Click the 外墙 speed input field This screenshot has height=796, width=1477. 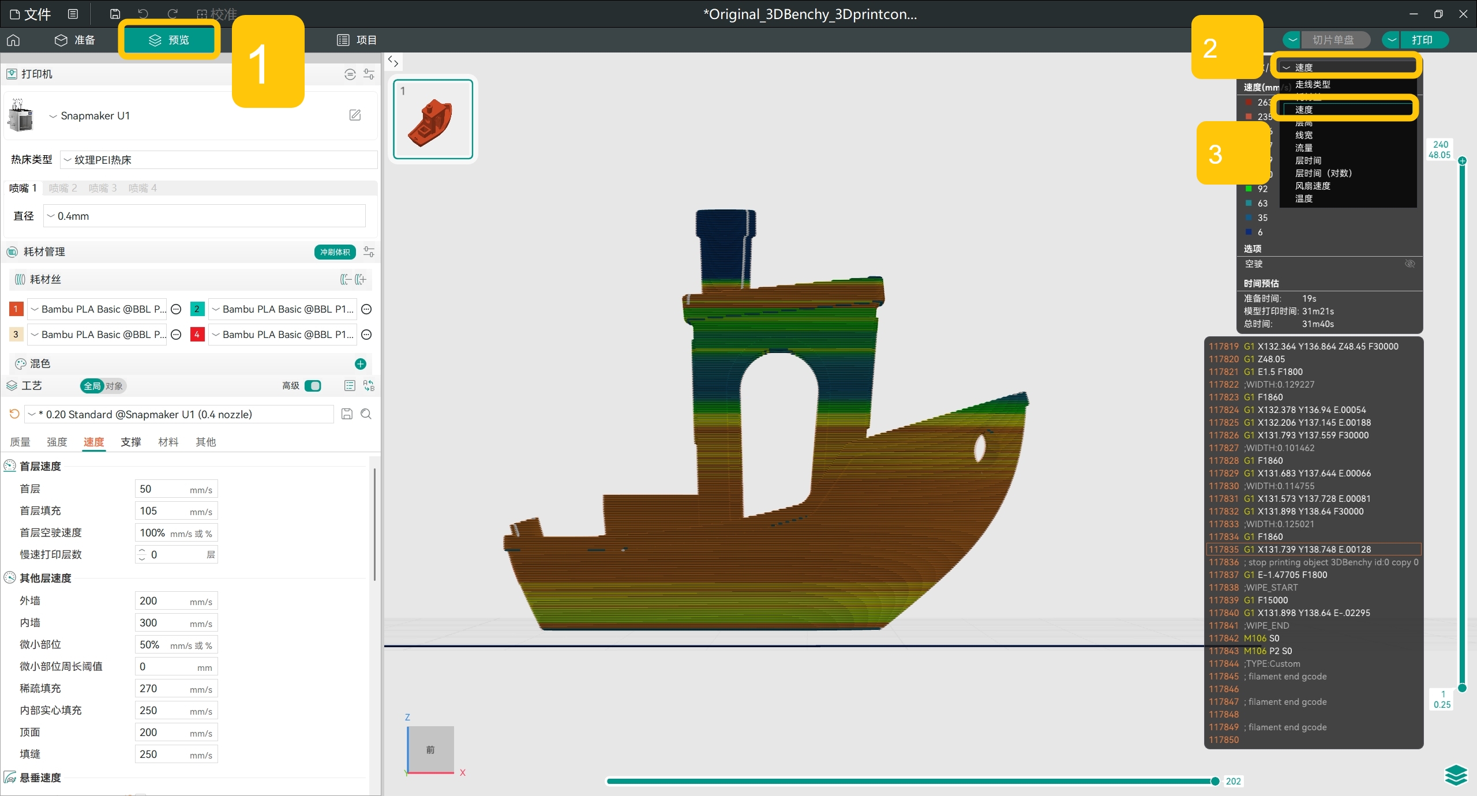[x=176, y=600]
